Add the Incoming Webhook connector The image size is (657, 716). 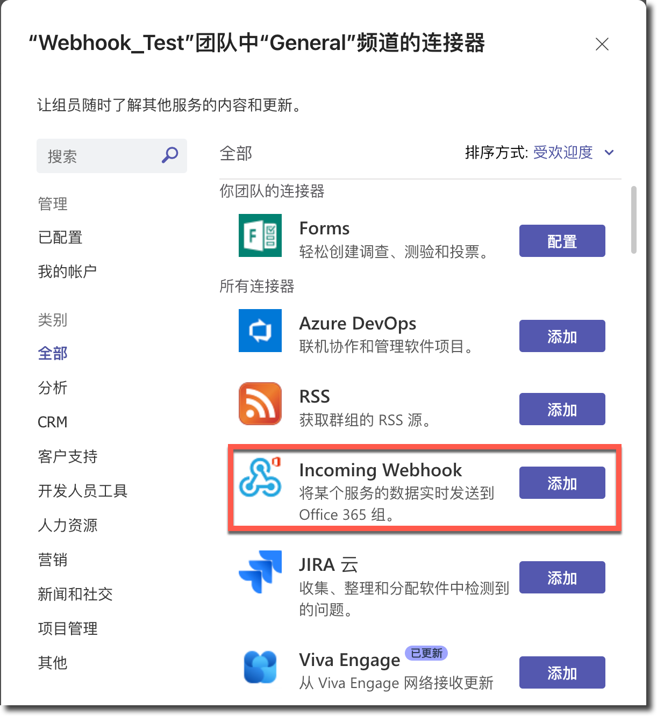[562, 483]
